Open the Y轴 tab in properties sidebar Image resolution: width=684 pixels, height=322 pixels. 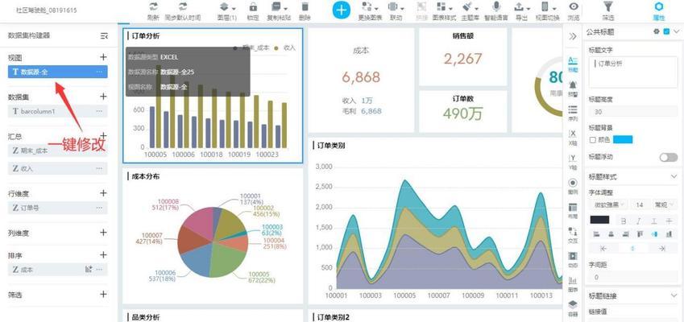click(573, 161)
